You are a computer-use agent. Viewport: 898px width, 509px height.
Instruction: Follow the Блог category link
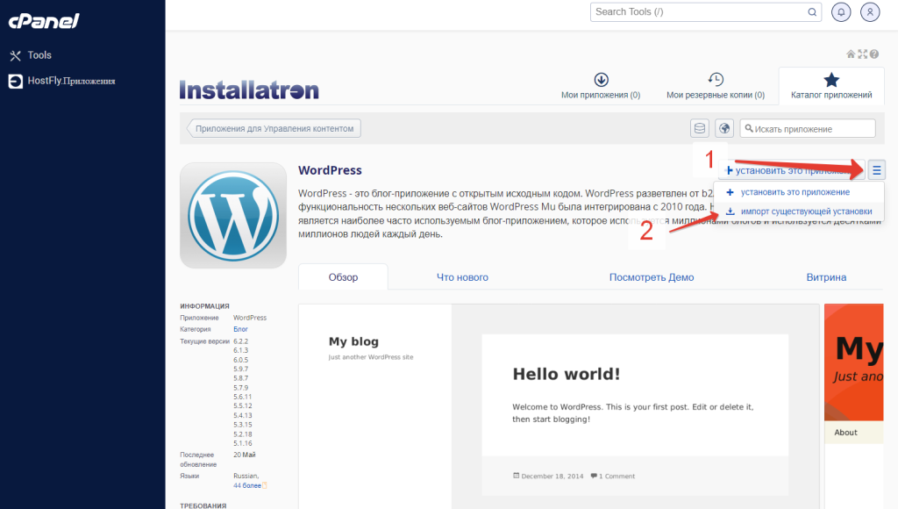(240, 329)
